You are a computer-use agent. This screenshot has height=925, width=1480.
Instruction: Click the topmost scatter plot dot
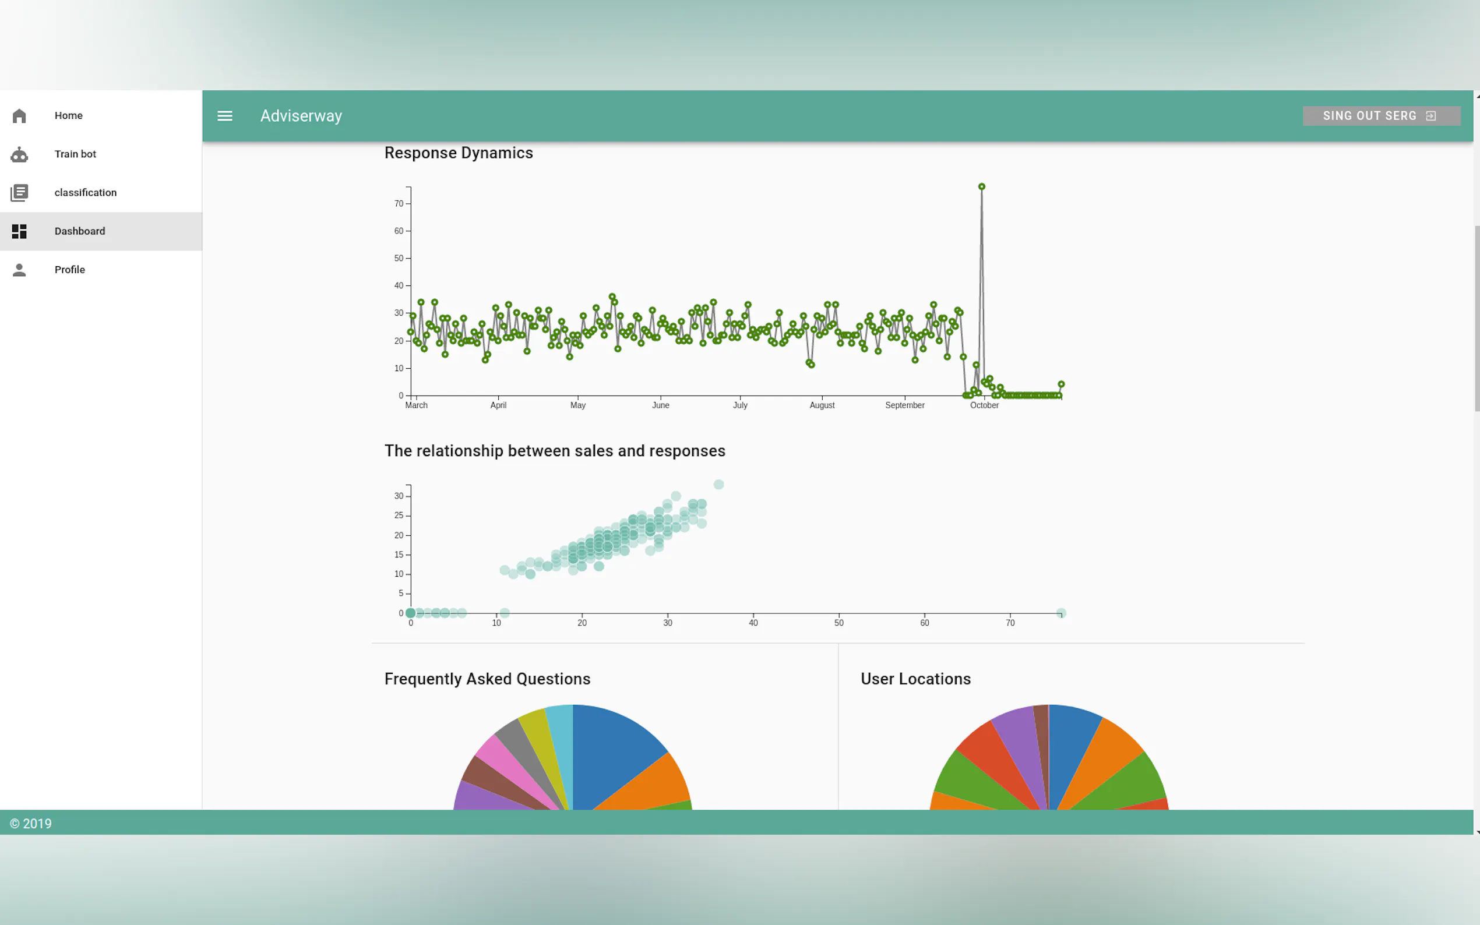(718, 485)
